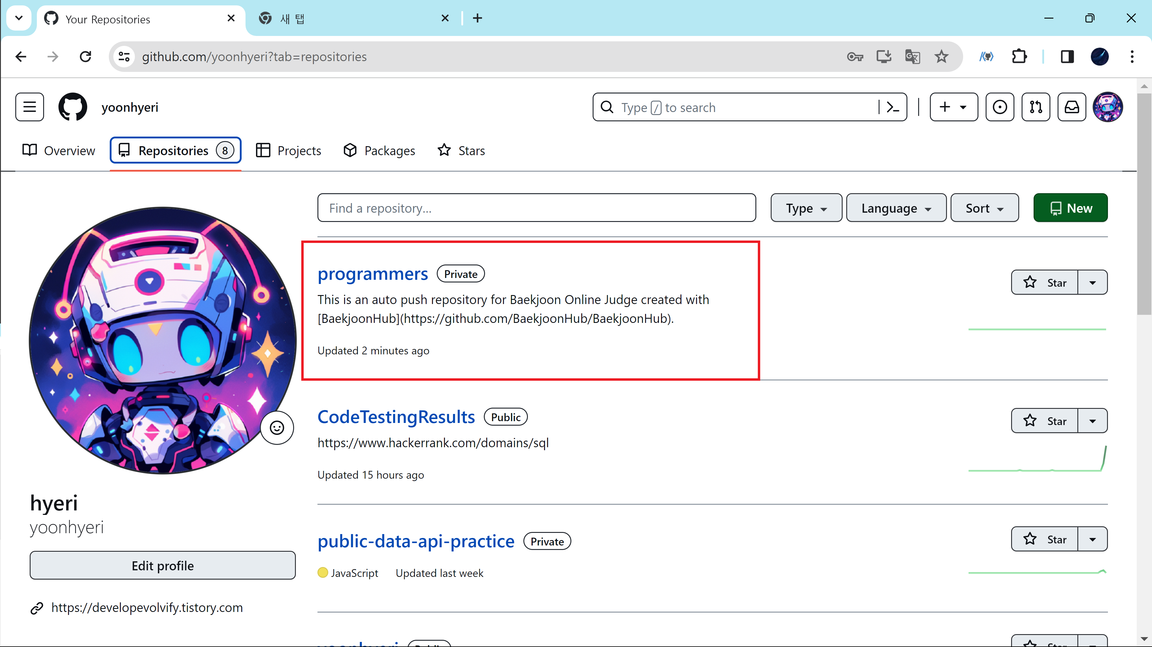Star the CodeTestingResults repository
1152x647 pixels.
pyautogui.click(x=1045, y=421)
